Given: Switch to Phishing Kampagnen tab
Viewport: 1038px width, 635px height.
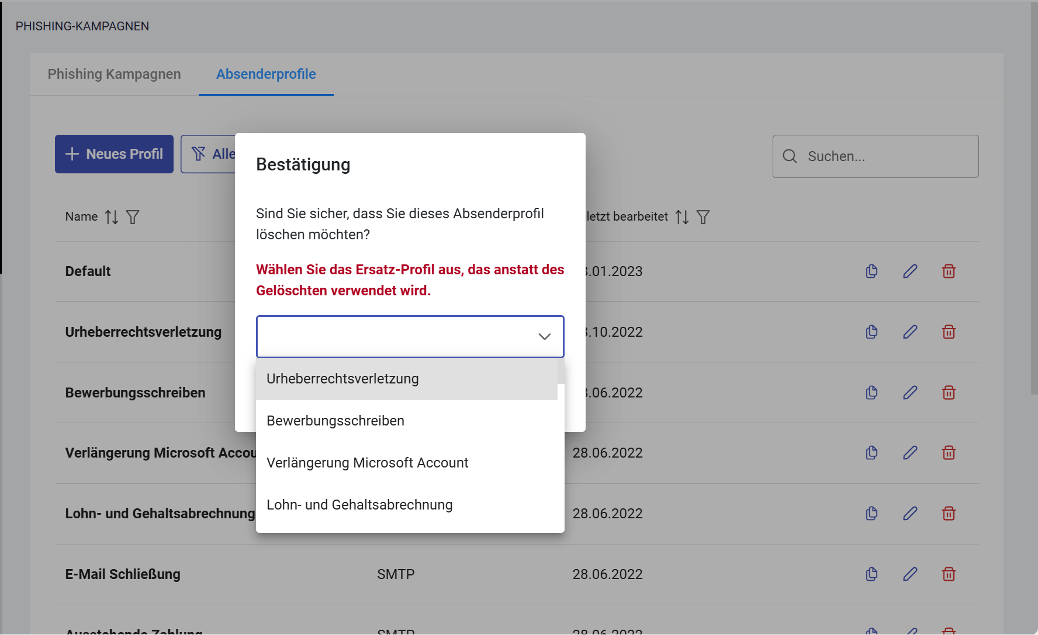Looking at the screenshot, I should point(114,74).
